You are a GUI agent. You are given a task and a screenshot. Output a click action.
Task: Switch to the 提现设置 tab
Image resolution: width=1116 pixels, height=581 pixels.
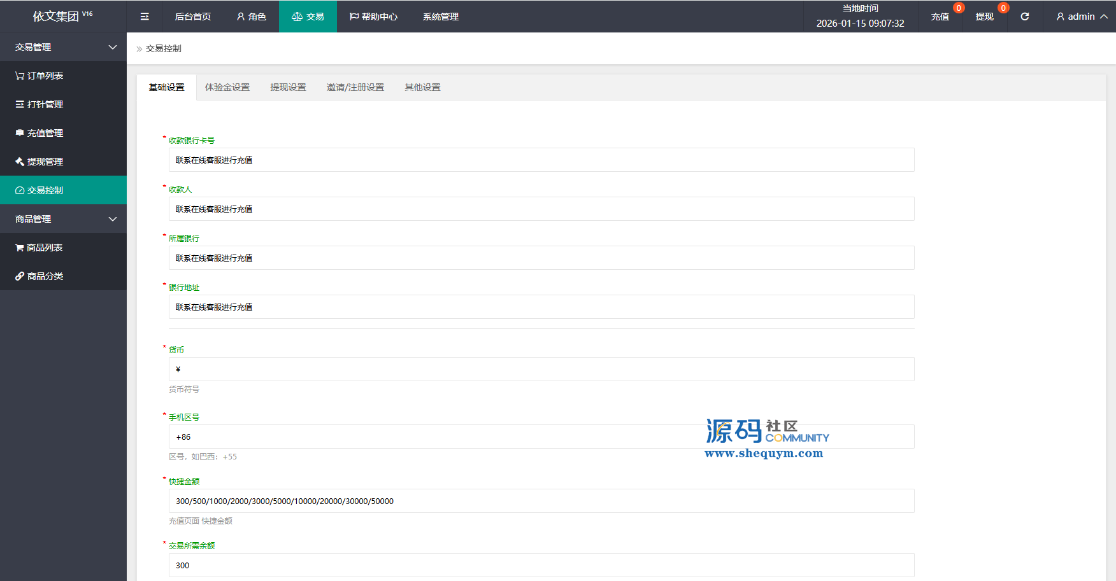(288, 87)
